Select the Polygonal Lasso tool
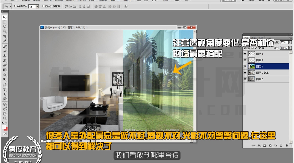 click(x=5, y=27)
